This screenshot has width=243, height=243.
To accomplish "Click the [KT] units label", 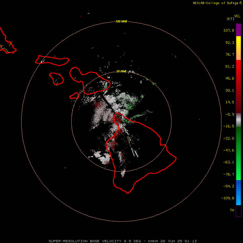I will click(231, 19).
